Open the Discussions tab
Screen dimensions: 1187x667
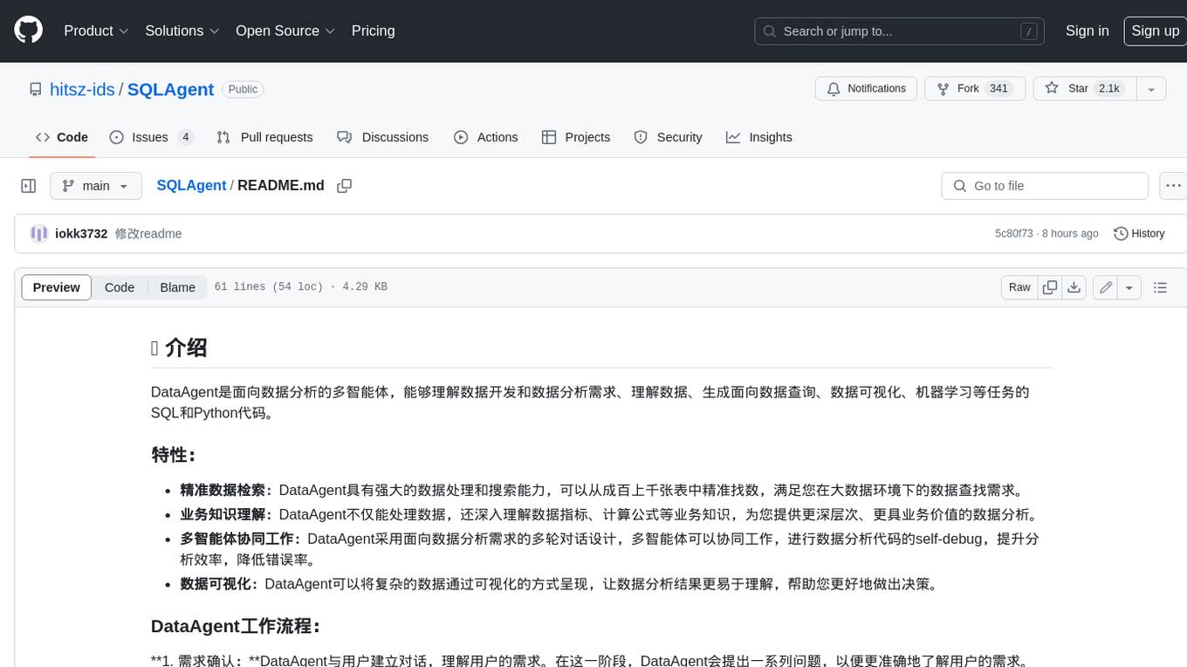tap(383, 137)
